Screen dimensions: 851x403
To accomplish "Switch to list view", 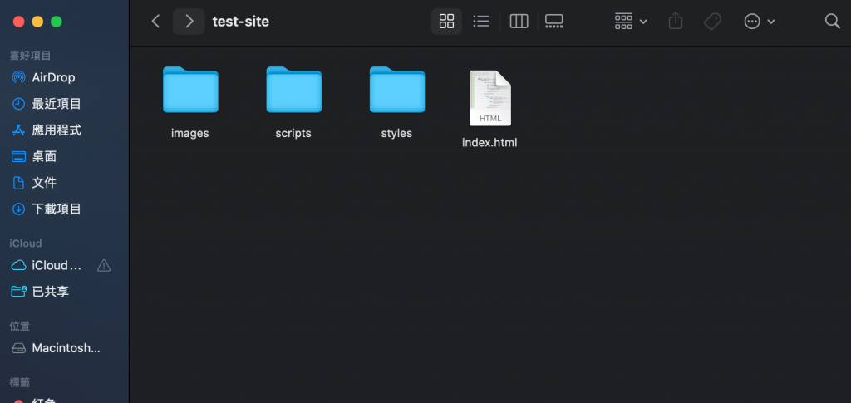I will 481,21.
